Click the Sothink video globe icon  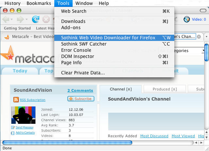point(187,19)
